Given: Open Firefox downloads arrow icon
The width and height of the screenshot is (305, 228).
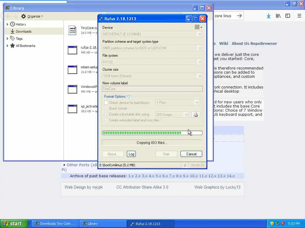Looking at the screenshot, I should (x=269, y=16).
